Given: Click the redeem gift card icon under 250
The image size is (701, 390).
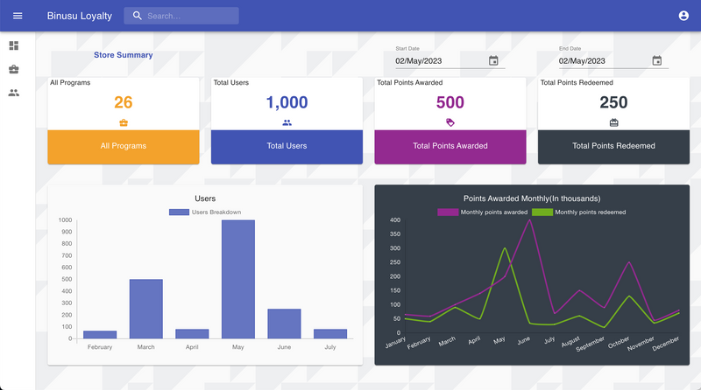Looking at the screenshot, I should 613,122.
